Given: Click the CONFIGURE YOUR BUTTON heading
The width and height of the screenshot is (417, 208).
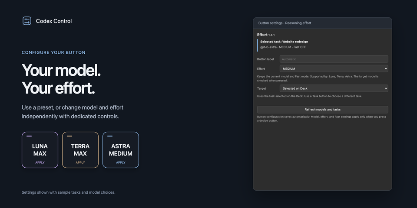Looking at the screenshot, I should click(53, 52).
